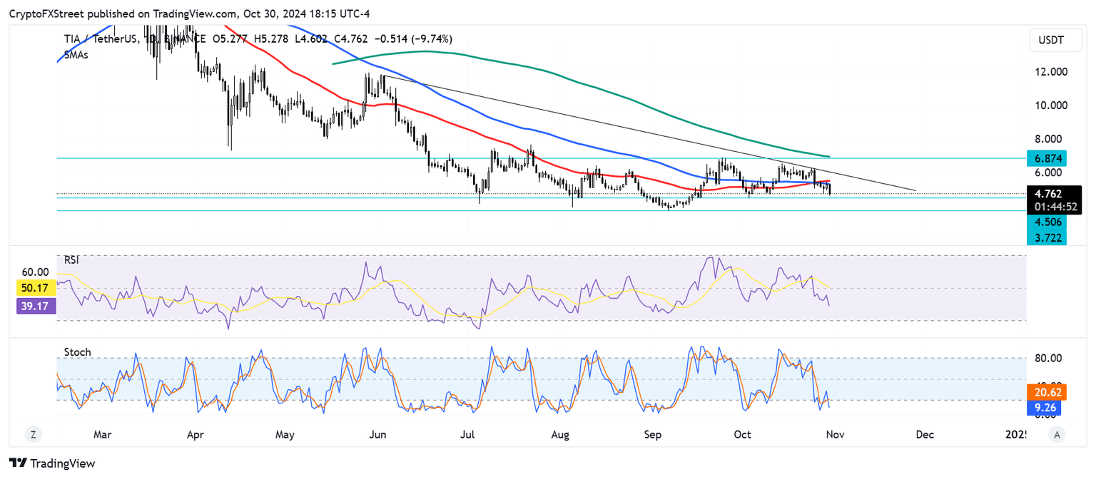1096x479 pixels.
Task: Click the RSI 60.00 axis label
Action: [36, 272]
